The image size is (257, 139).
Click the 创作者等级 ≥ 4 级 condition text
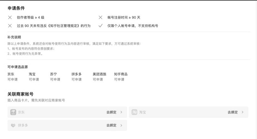click(x=30, y=17)
